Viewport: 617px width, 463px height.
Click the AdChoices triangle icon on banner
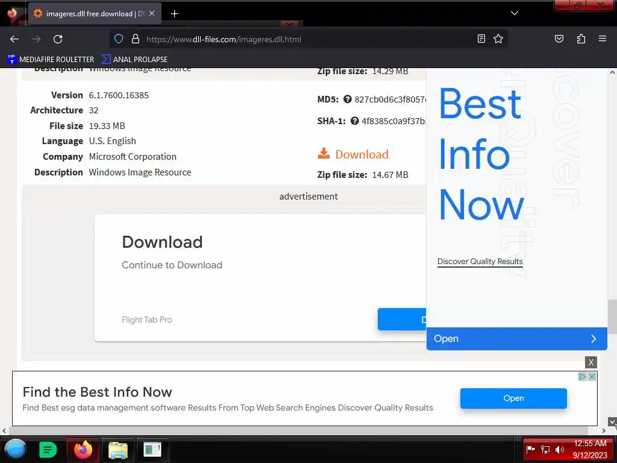[582, 376]
